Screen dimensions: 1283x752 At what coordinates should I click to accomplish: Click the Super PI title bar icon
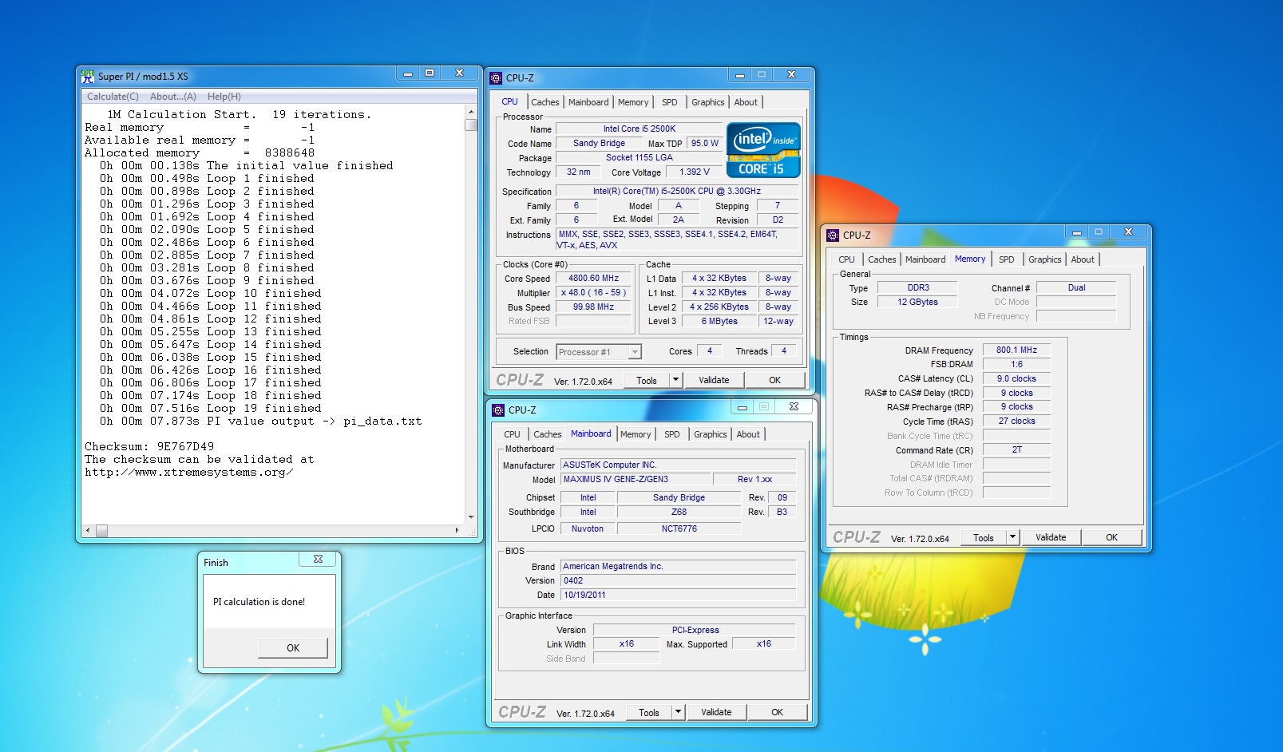point(88,76)
